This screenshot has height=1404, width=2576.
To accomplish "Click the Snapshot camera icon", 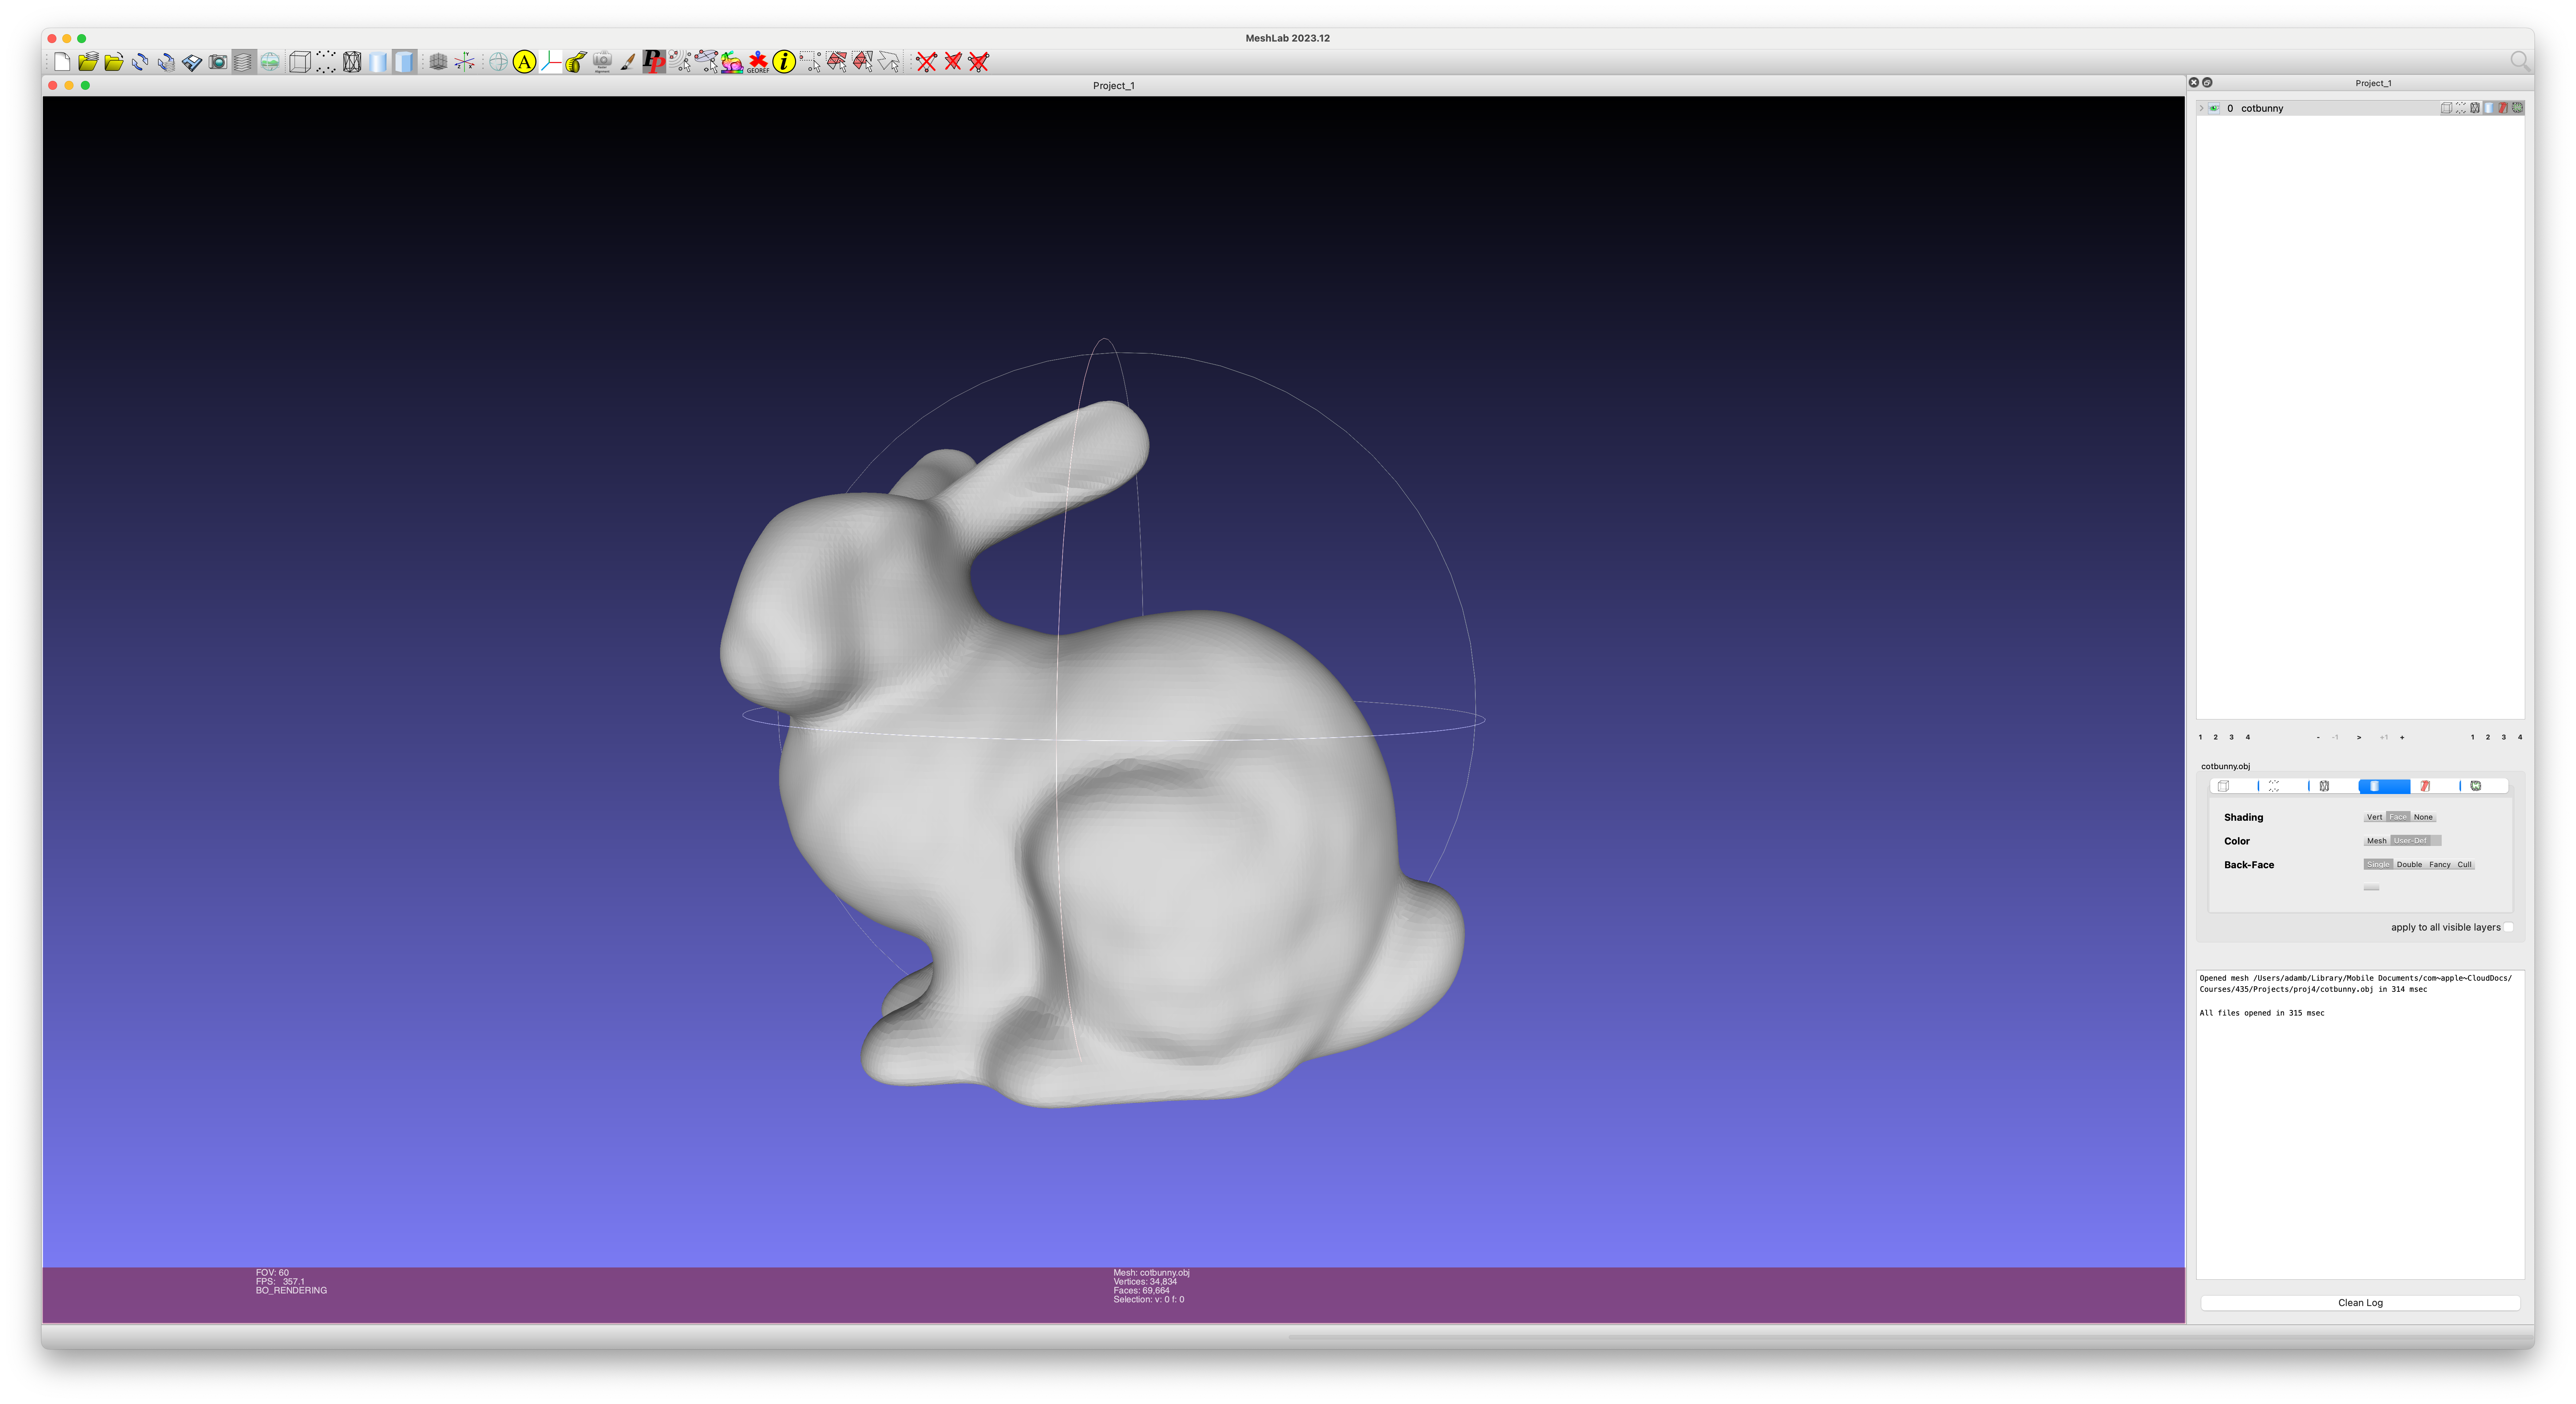I will (218, 62).
